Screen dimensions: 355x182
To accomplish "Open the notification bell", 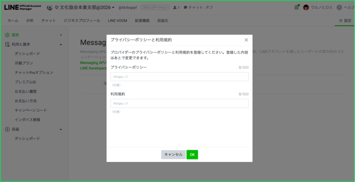I will pos(296,7).
